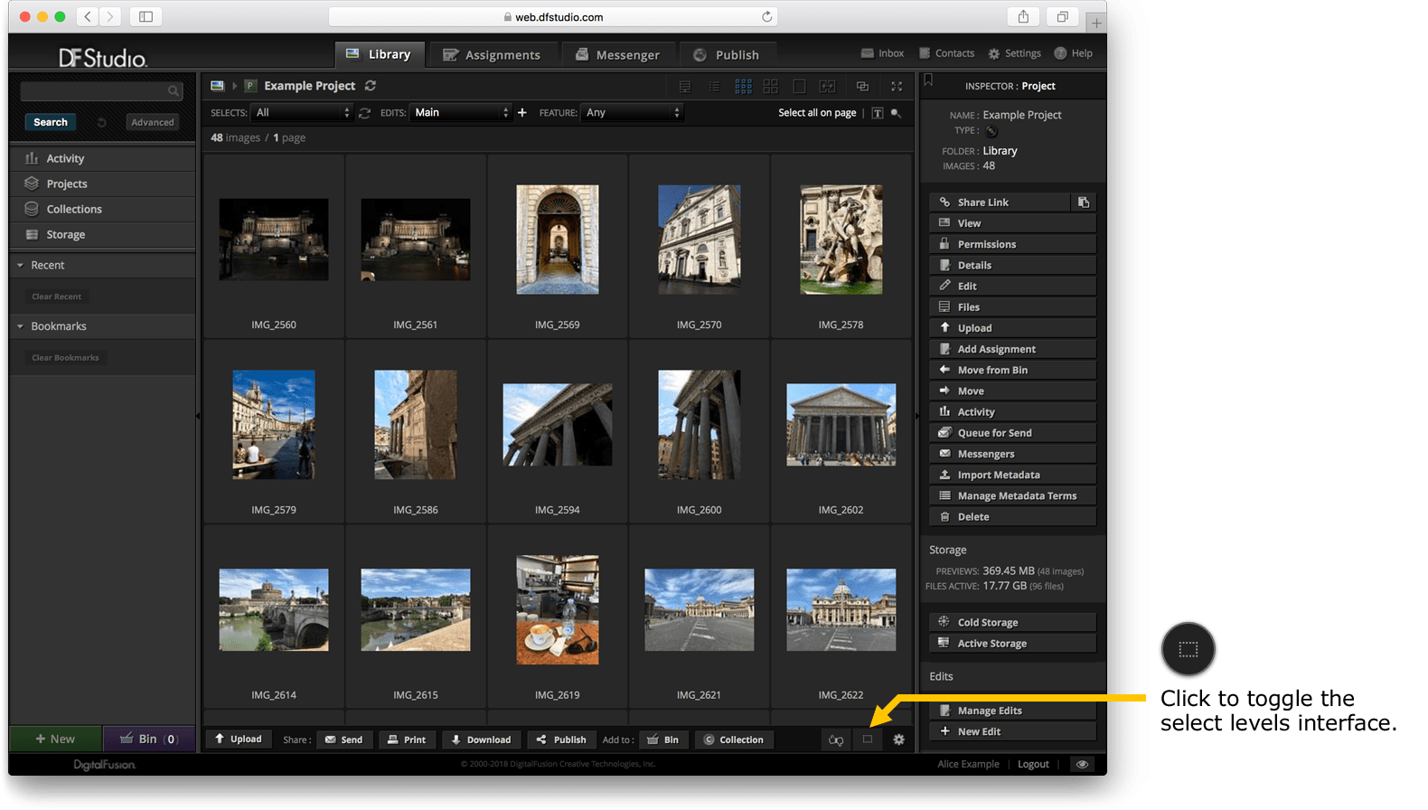Viewport: 1428px width, 810px height.
Task: Click the binoculars icon in bottom toolbar
Action: tap(836, 740)
